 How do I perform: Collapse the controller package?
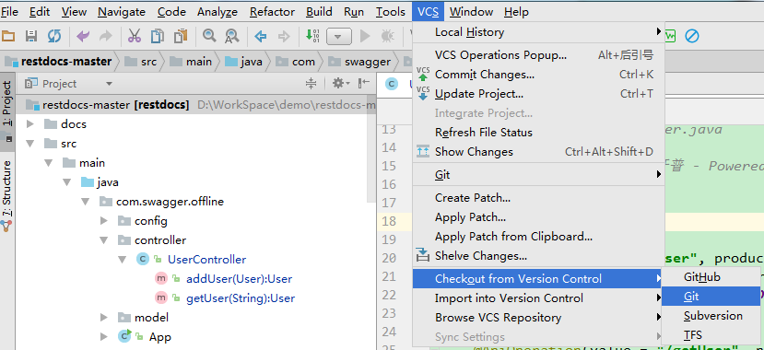(104, 240)
